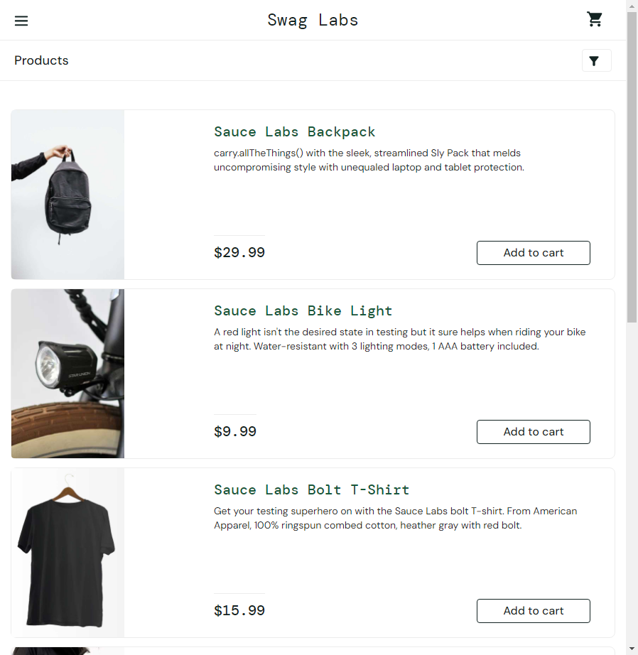Click the scrollbar up arrow
Screen dimensions: 638x655
tap(632, 6)
